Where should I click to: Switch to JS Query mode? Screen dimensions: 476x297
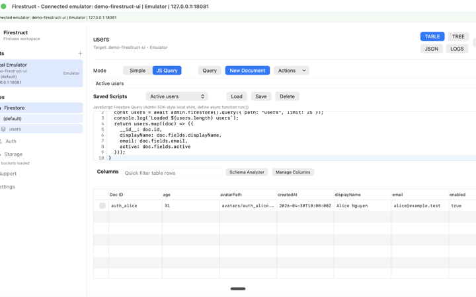click(x=167, y=71)
